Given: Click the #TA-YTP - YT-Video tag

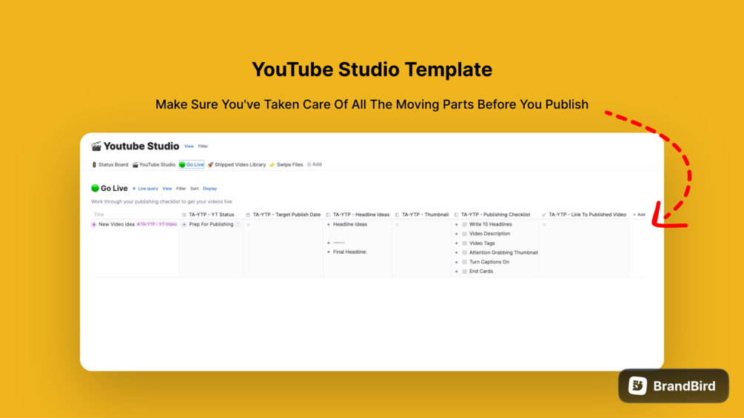Looking at the screenshot, I should (x=157, y=225).
